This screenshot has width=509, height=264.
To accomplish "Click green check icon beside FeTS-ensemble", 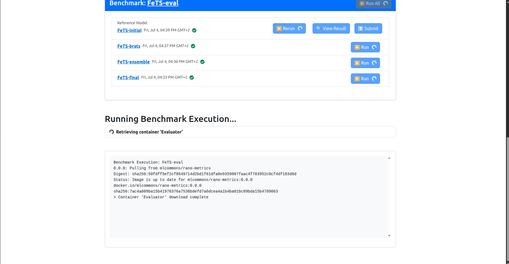I will (x=203, y=62).
